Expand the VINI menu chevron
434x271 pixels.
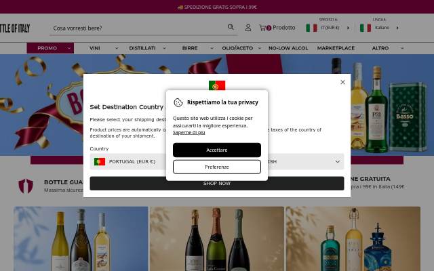tap(117, 48)
